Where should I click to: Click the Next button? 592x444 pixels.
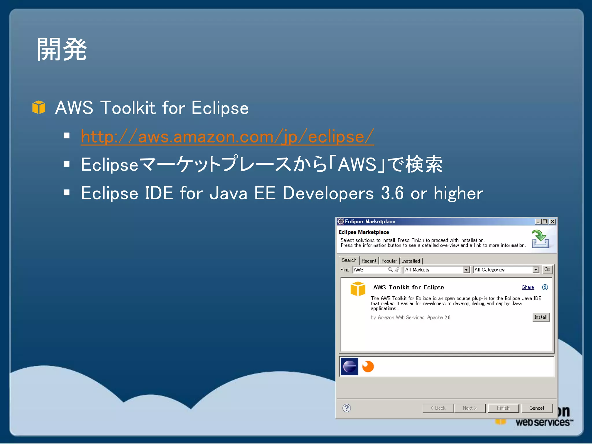pyautogui.click(x=469, y=408)
